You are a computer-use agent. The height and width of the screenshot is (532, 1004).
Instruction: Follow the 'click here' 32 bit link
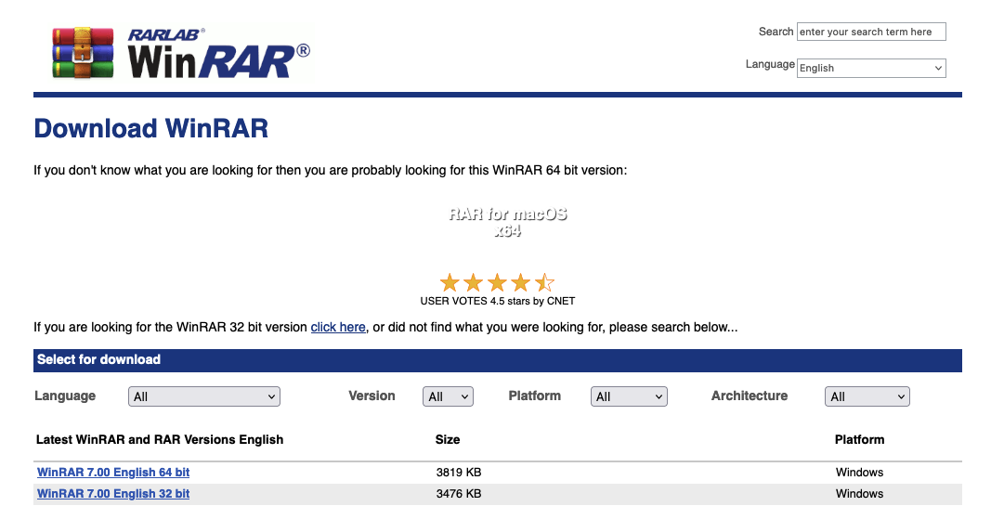[338, 327]
